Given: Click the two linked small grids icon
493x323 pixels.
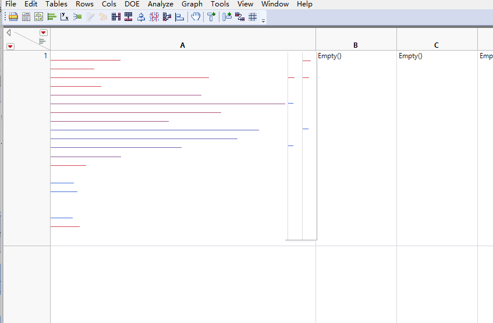Looking at the screenshot, I should coord(240,17).
